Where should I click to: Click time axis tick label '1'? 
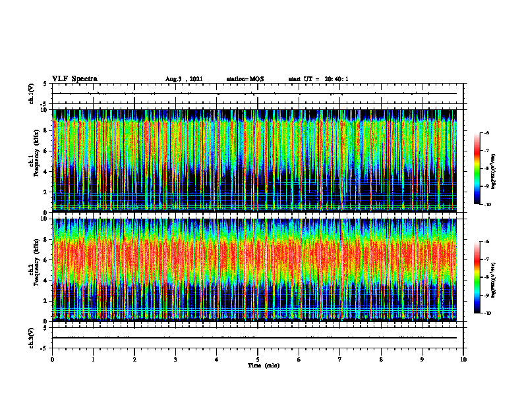(x=93, y=360)
